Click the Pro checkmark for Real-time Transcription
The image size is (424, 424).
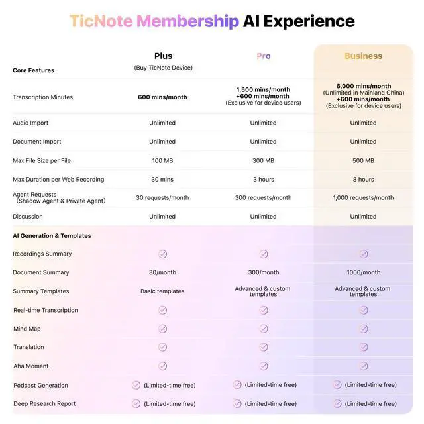[x=264, y=310]
